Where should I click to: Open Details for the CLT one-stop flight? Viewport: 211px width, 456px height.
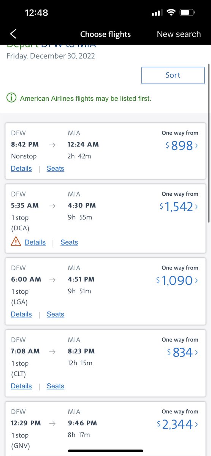click(21, 386)
